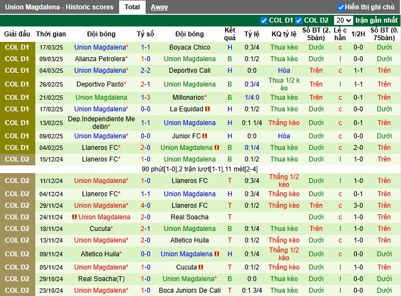
Task: Open Boca Juniors De Cali link
Action: (x=190, y=290)
